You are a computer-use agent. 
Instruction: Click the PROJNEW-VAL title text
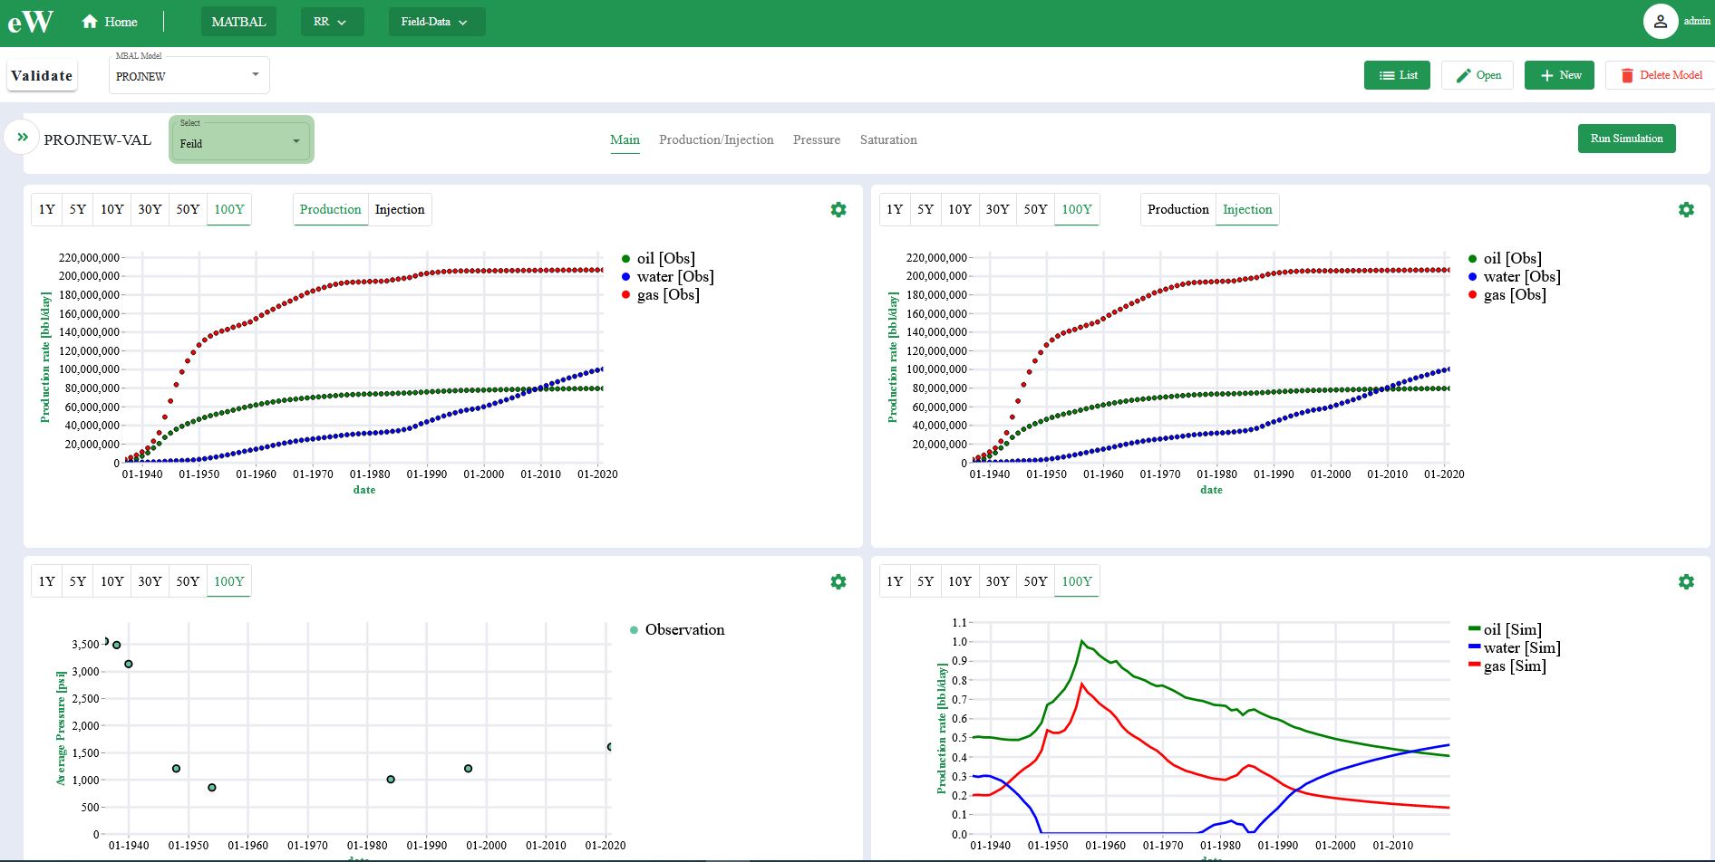[97, 139]
